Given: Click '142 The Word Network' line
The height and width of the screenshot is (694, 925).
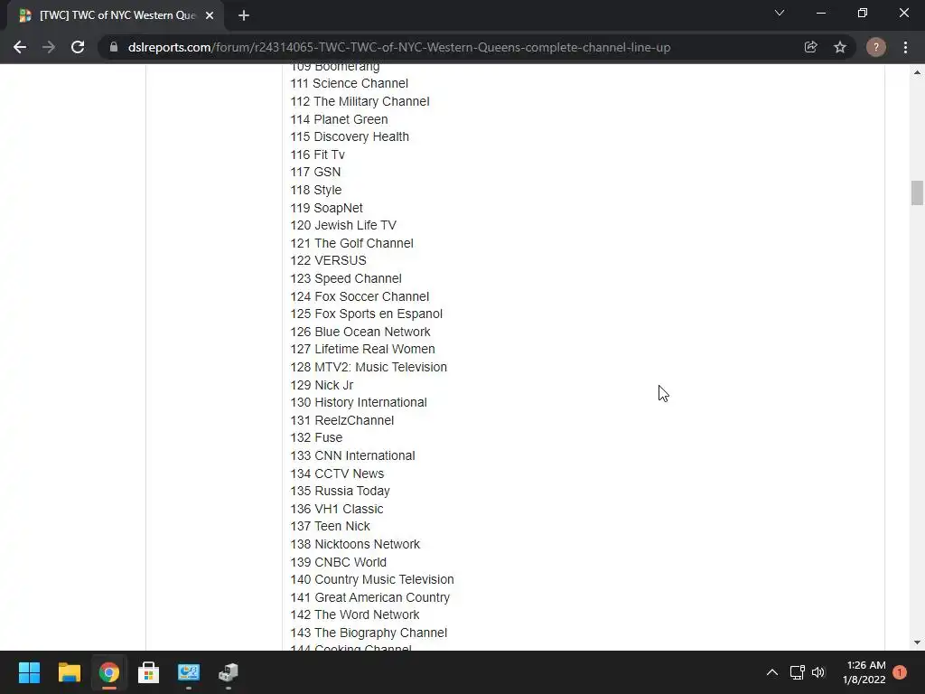Looking at the screenshot, I should click(355, 614).
